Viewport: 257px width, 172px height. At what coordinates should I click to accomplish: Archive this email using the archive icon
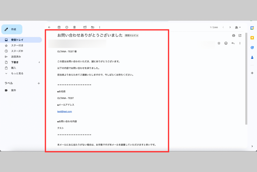pos(59,27)
